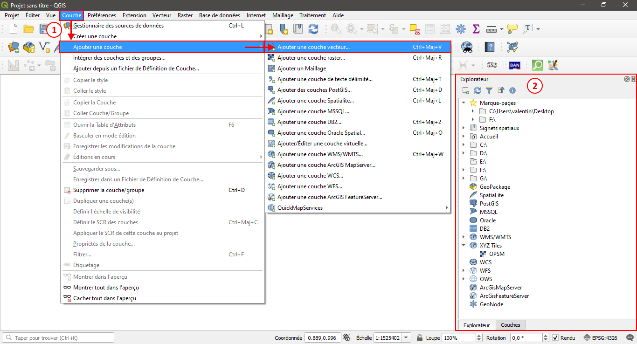Open the Measure tool dropdown arrow

502,29
